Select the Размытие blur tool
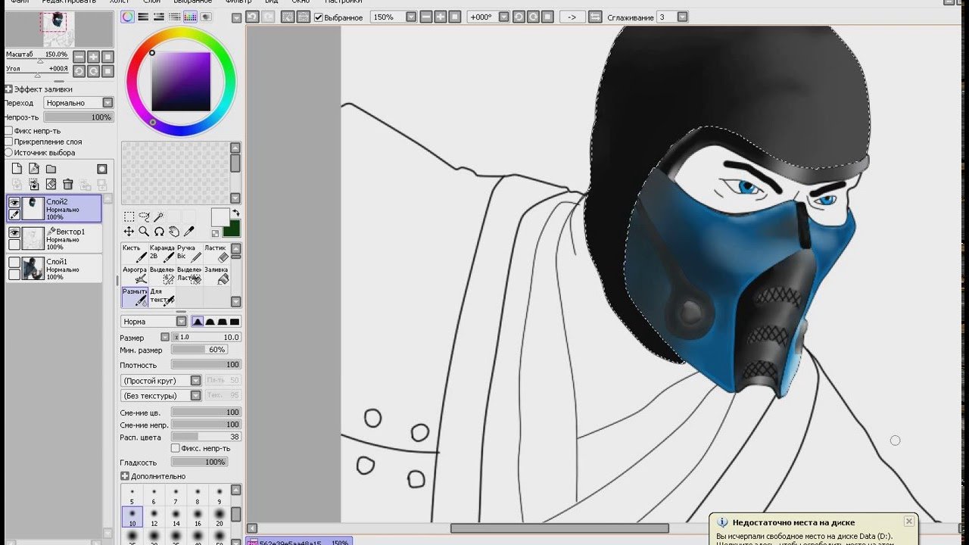 coord(134,297)
